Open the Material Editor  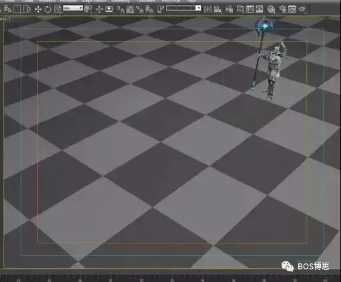click(x=271, y=9)
